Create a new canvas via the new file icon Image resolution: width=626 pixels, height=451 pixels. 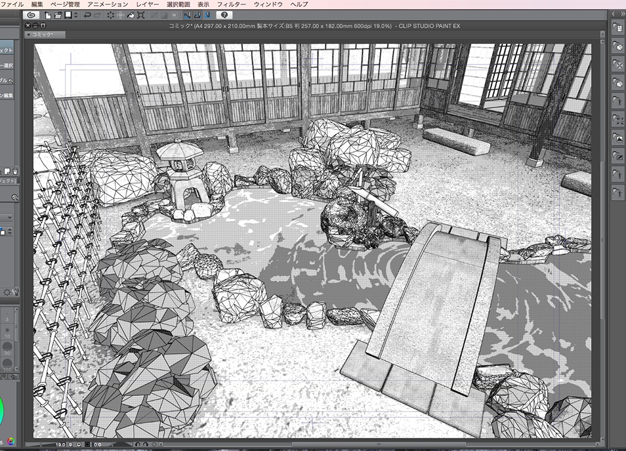pos(48,16)
